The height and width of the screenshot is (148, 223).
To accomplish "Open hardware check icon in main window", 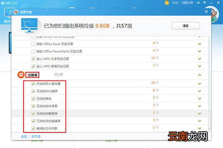I will (8, 13).
